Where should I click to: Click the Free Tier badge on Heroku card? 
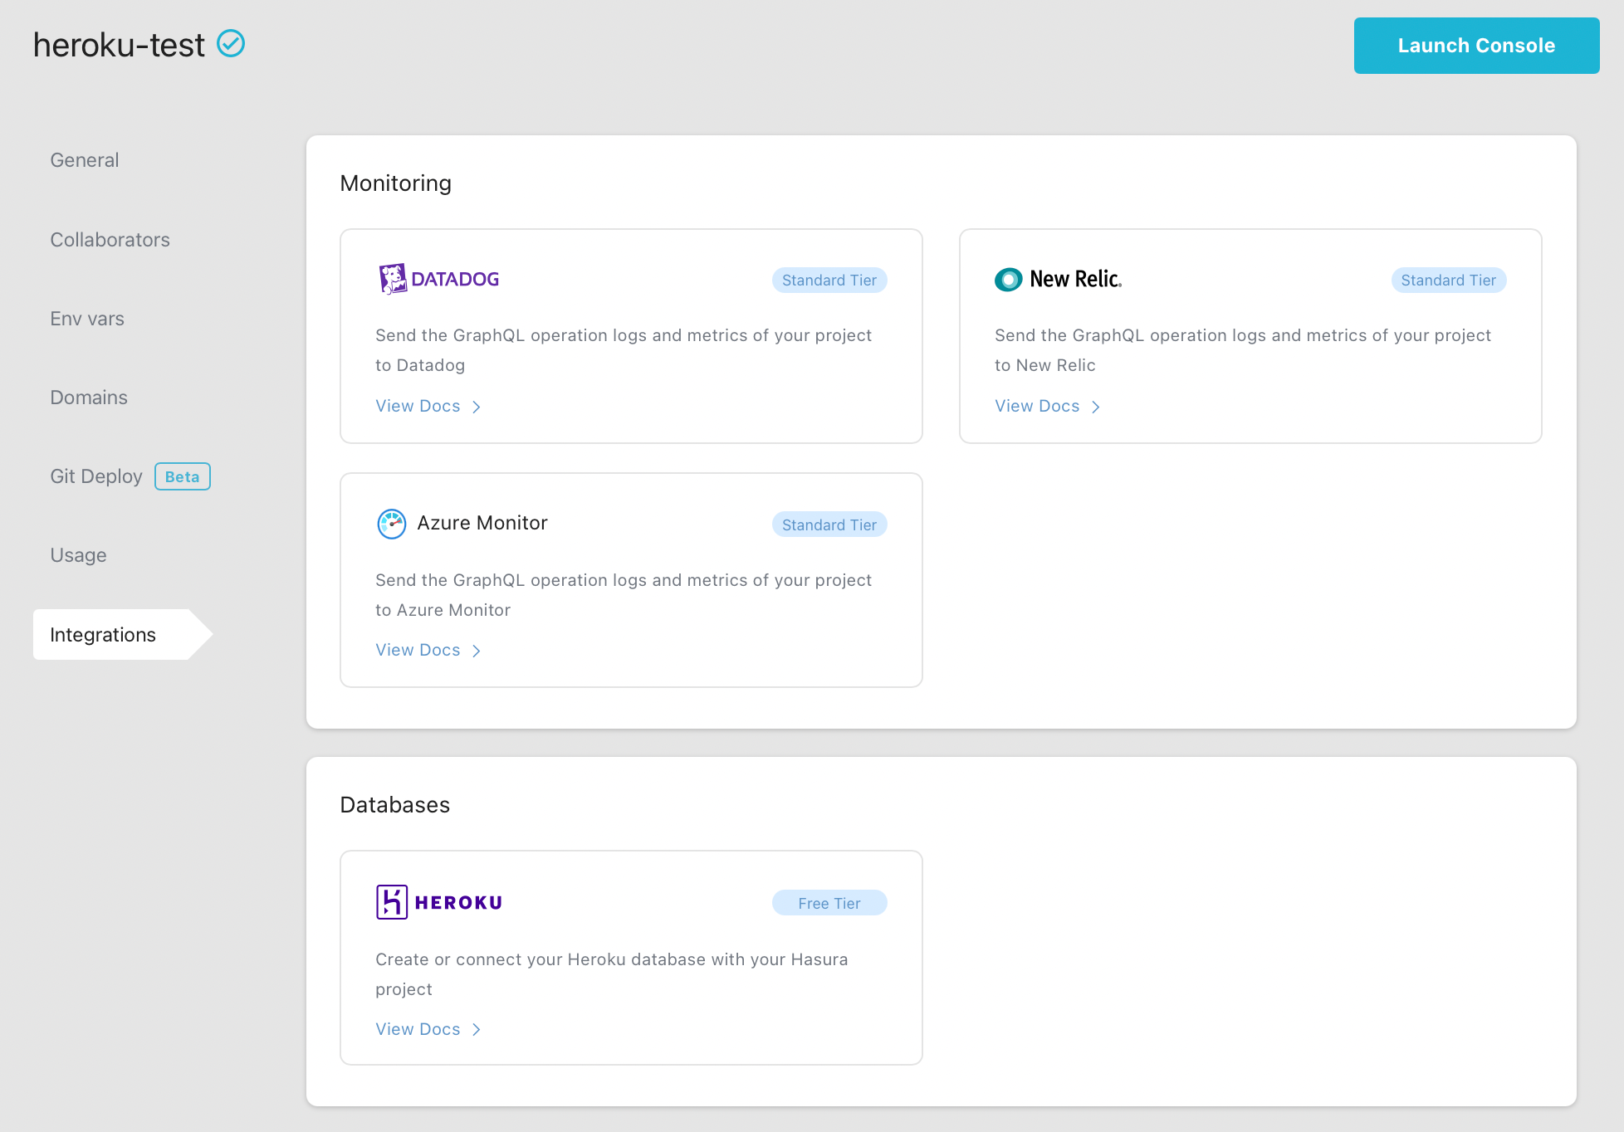pos(829,903)
